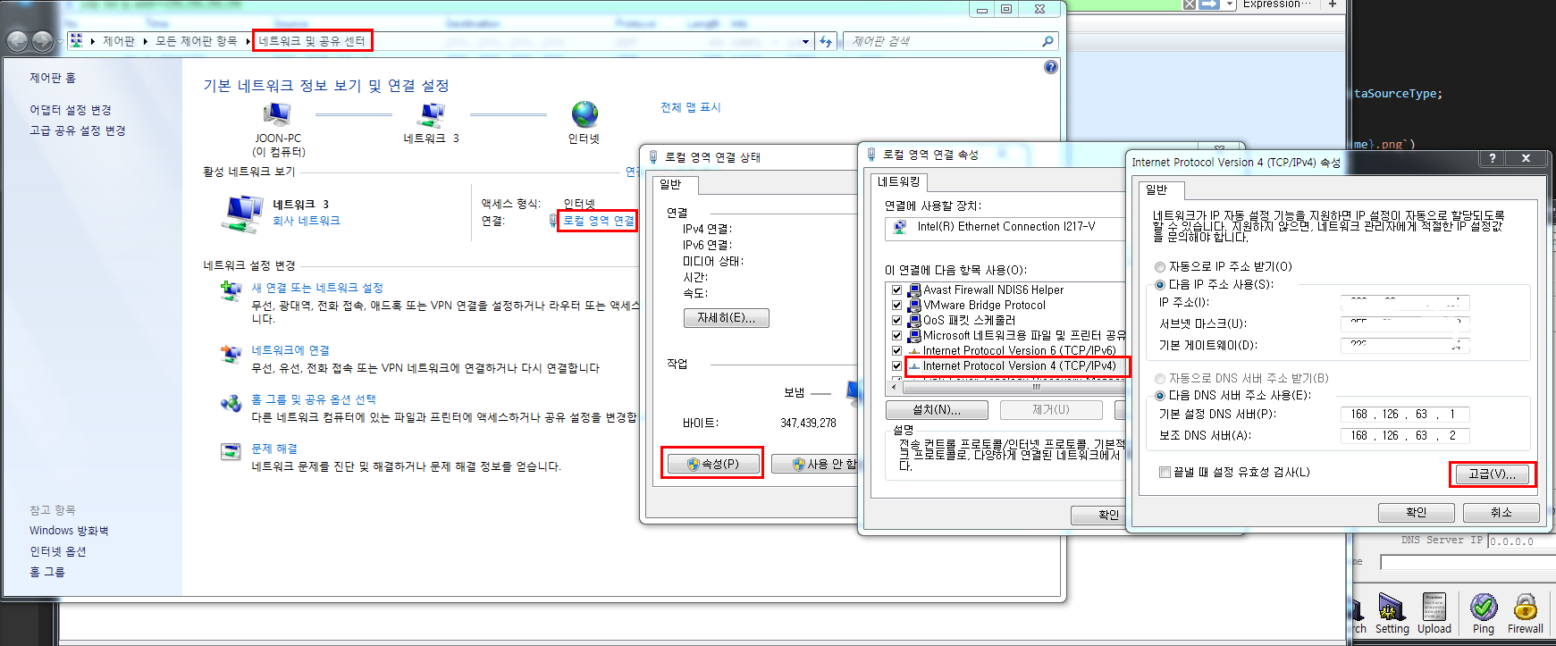Click the Ping toolbar icon
The height and width of the screenshot is (646, 1556).
pyautogui.click(x=1484, y=608)
